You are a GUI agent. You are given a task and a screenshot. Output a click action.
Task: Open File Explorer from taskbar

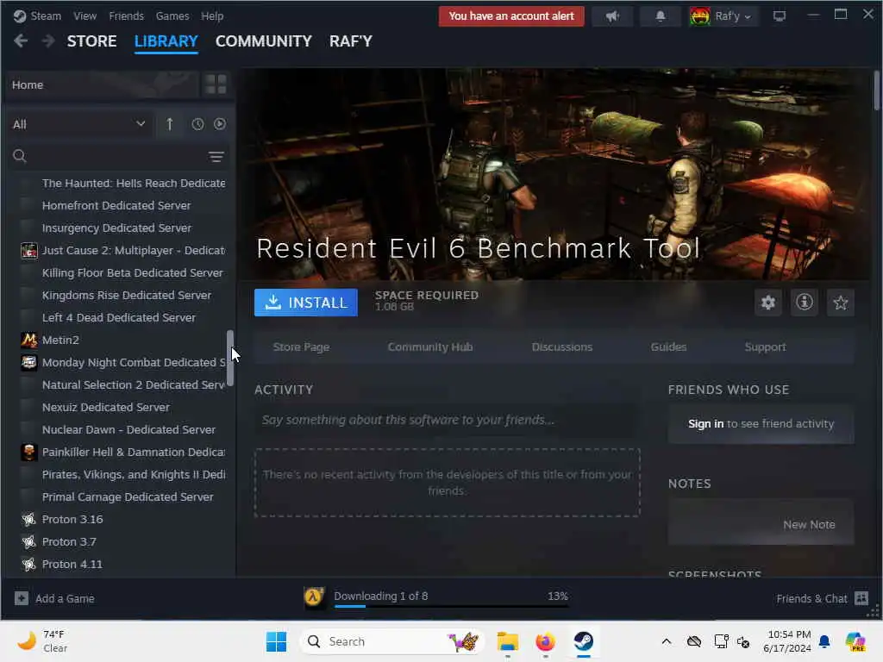[x=507, y=641]
